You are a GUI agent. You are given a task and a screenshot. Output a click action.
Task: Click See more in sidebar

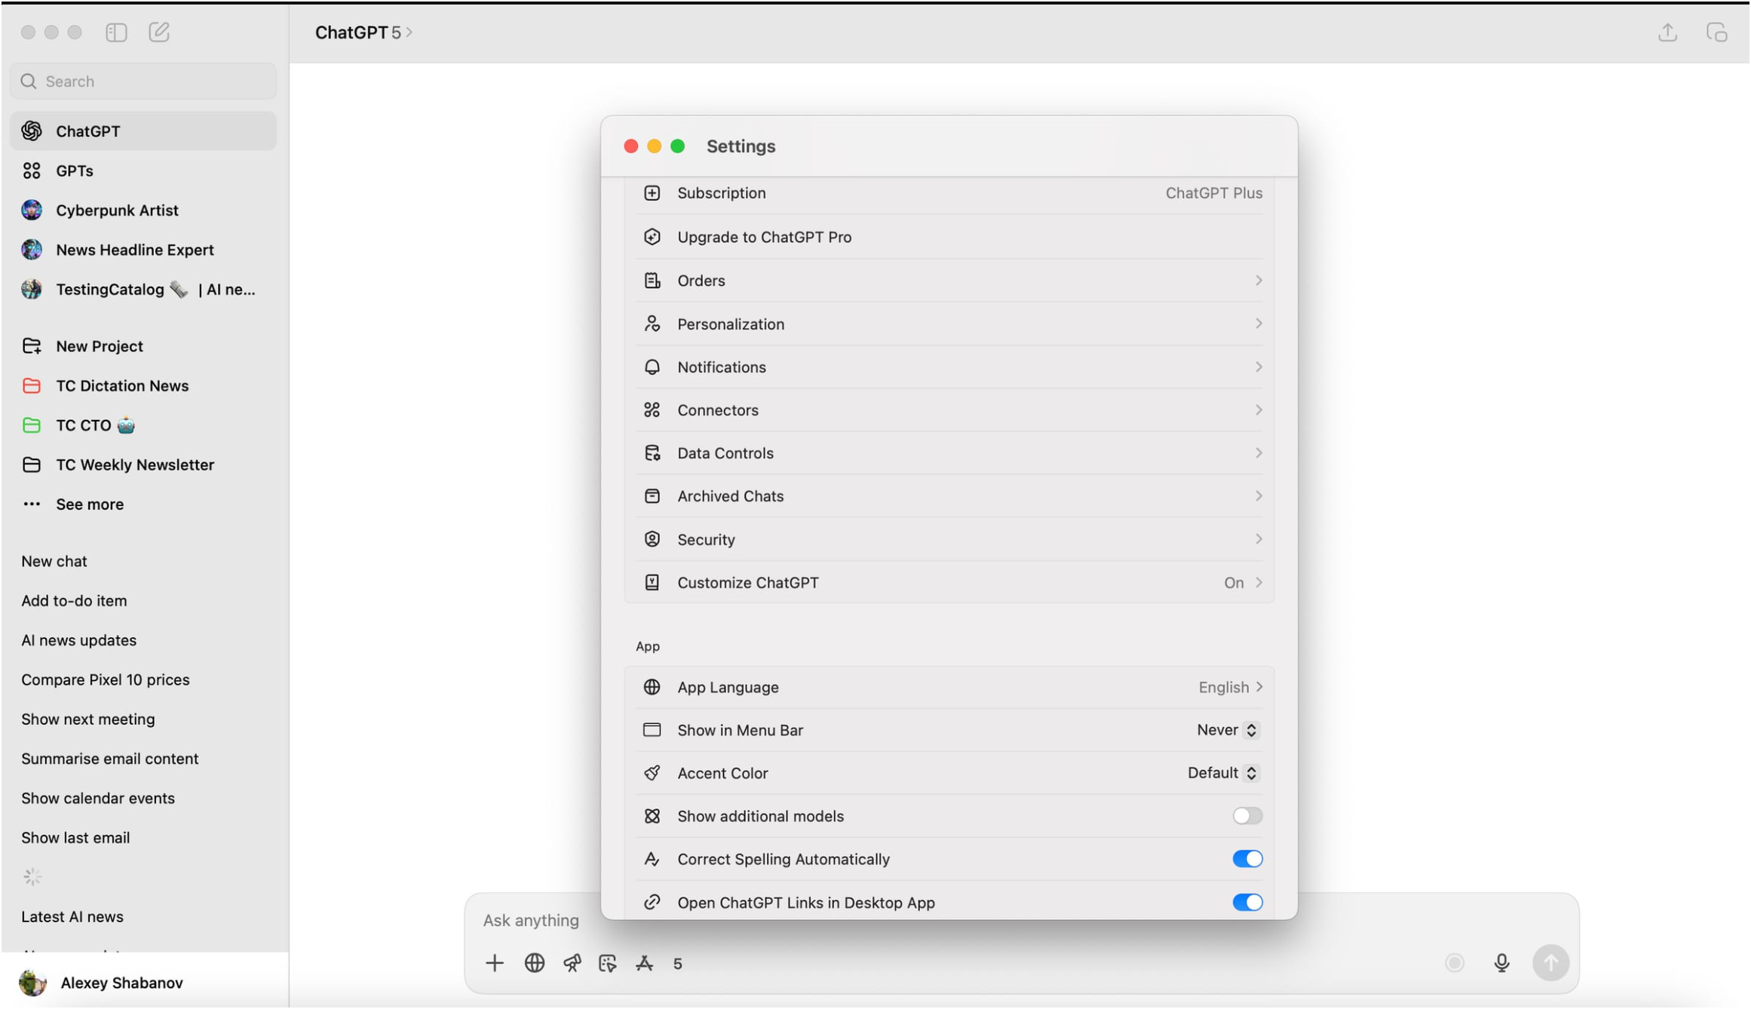coord(89,504)
